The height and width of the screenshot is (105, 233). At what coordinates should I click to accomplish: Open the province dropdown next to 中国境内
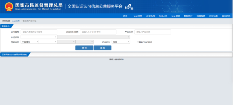click(x=48, y=42)
